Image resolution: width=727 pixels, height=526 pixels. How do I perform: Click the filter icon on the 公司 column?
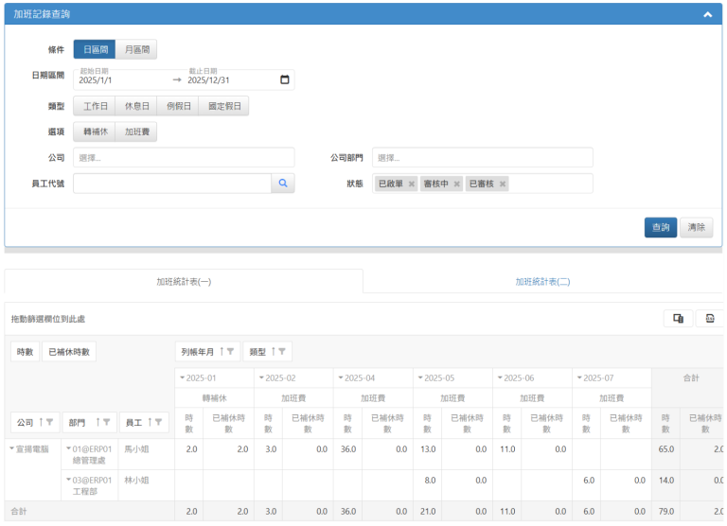pyautogui.click(x=50, y=422)
